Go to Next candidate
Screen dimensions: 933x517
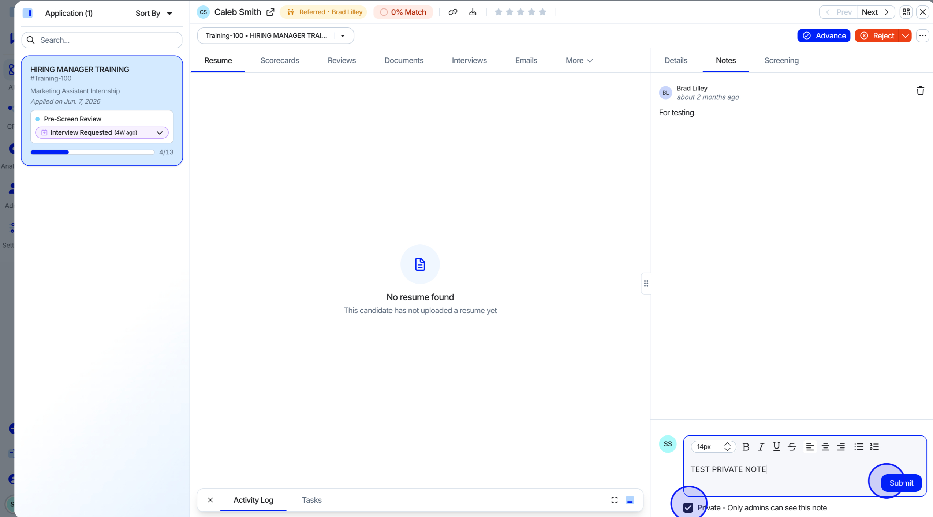point(876,12)
